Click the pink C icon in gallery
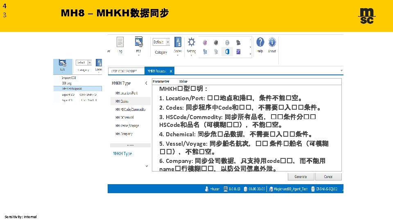Screen dimensions: 393x221 click(205, 43)
